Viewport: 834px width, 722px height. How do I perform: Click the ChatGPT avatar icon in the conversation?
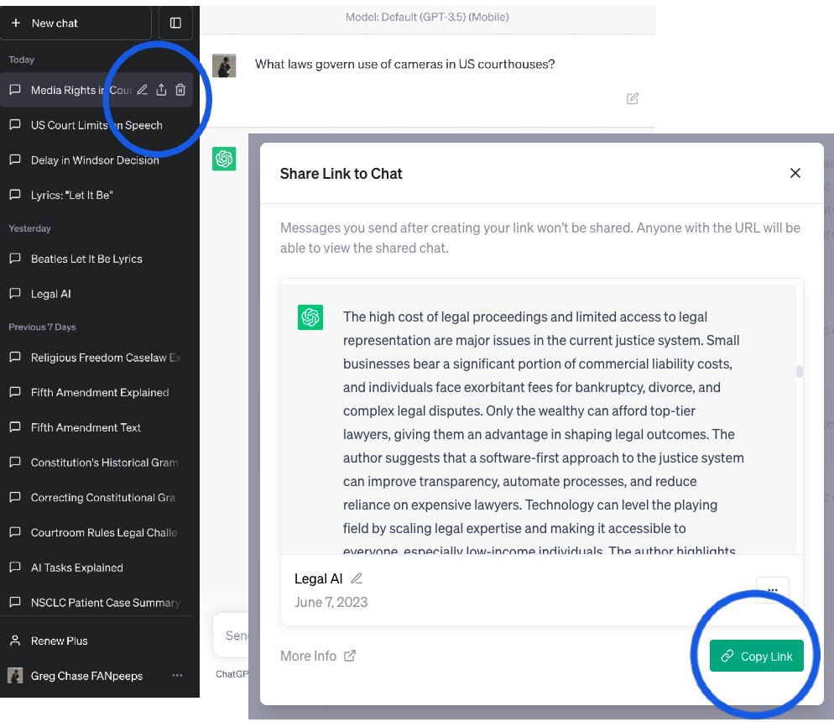point(224,159)
